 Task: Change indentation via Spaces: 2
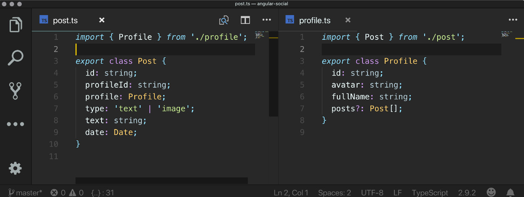[334, 193]
